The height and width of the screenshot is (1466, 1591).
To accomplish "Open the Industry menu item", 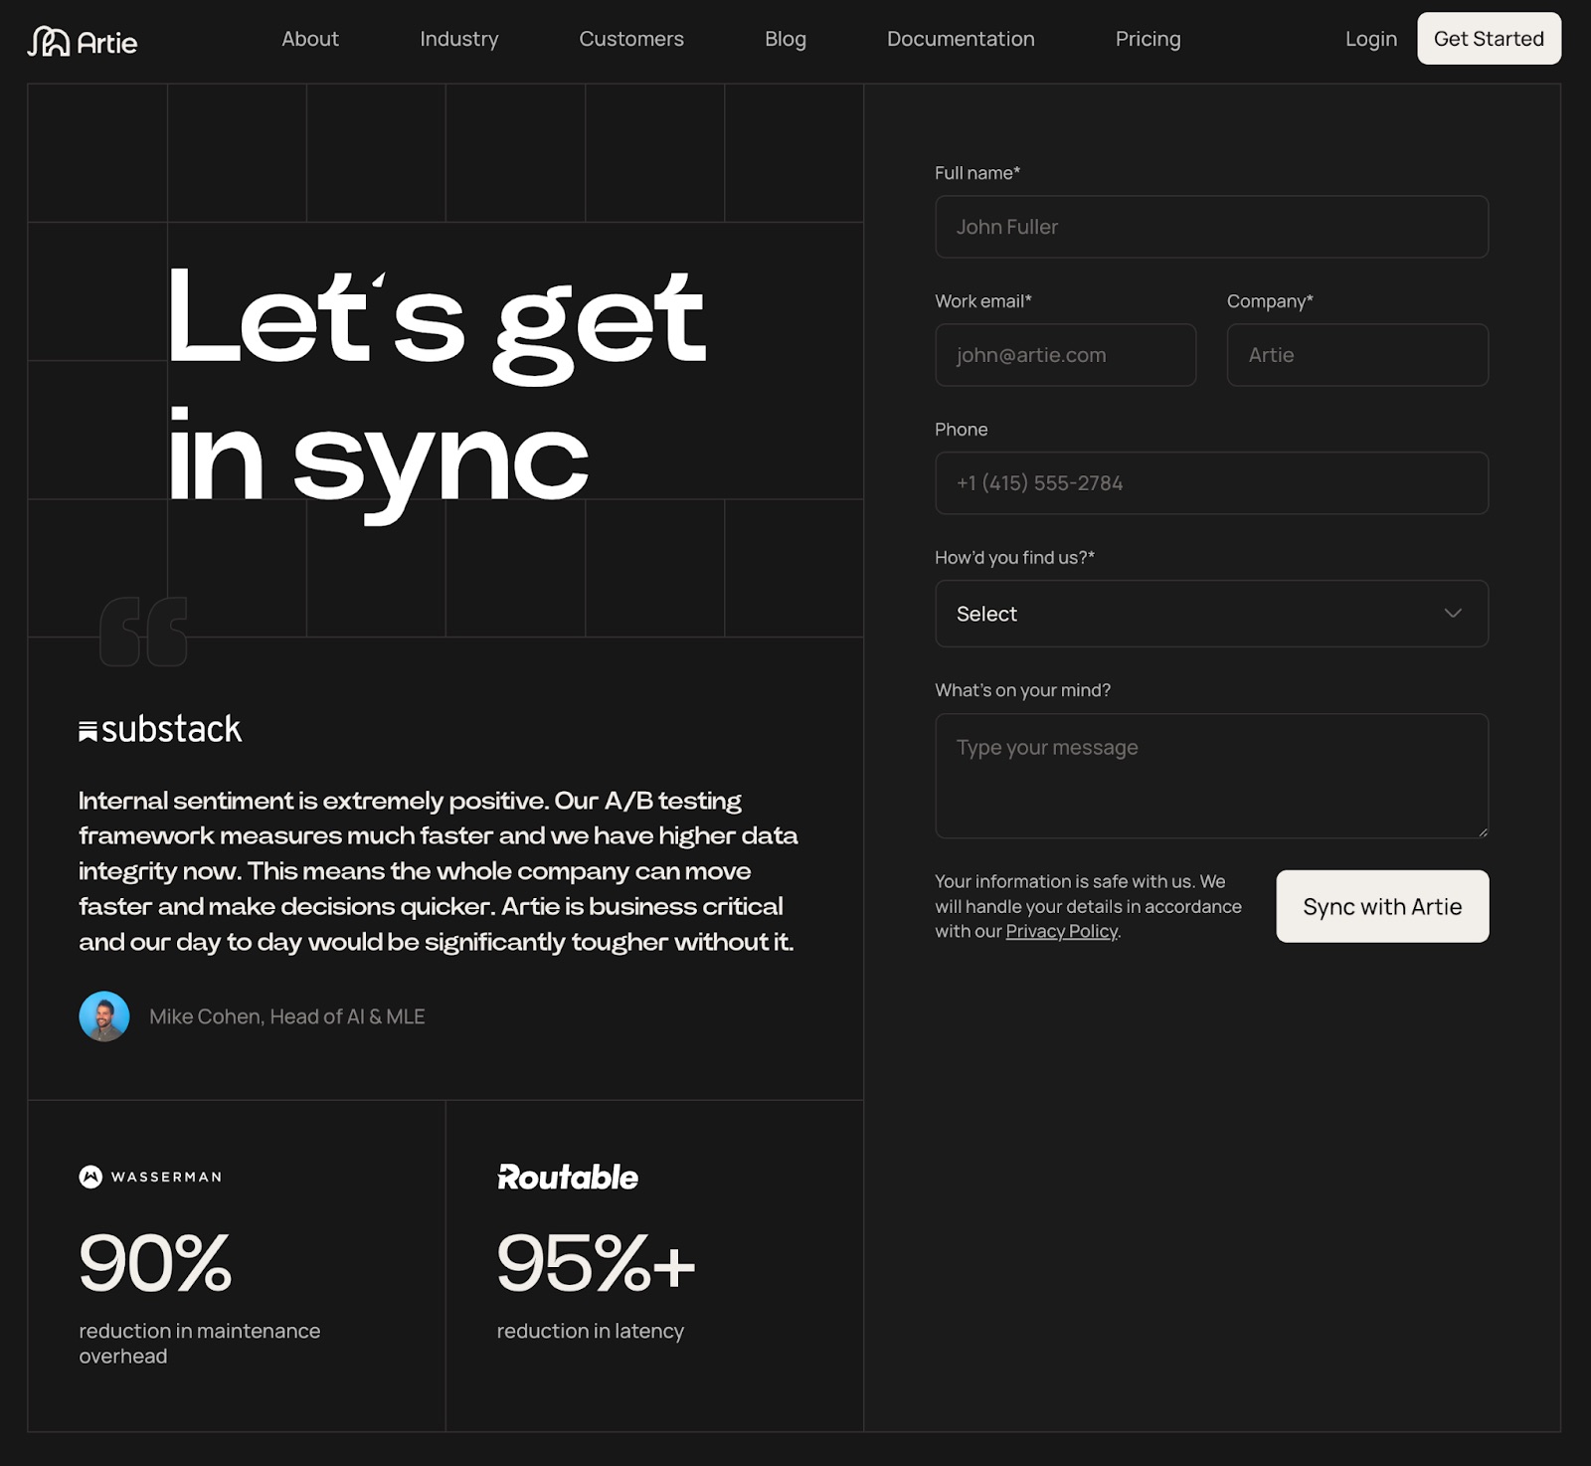I will tap(459, 39).
